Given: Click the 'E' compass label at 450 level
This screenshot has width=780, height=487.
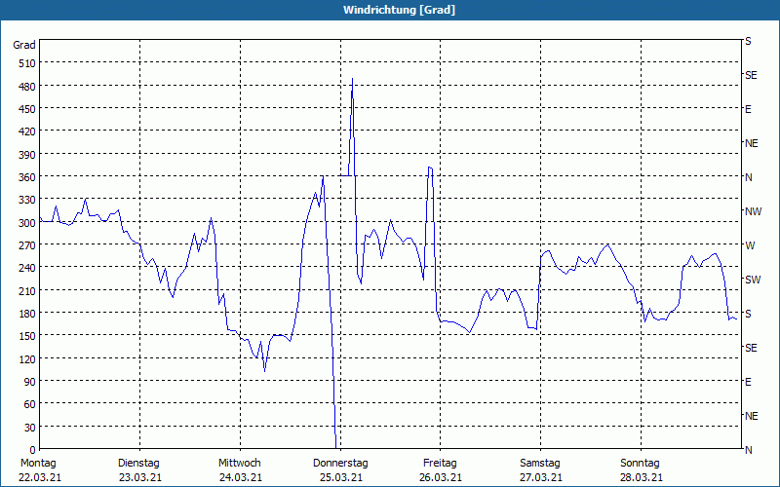Looking at the screenshot, I should [x=748, y=109].
